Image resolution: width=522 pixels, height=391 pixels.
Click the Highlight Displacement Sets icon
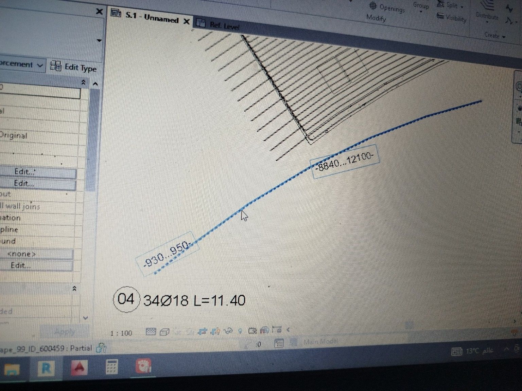click(264, 330)
